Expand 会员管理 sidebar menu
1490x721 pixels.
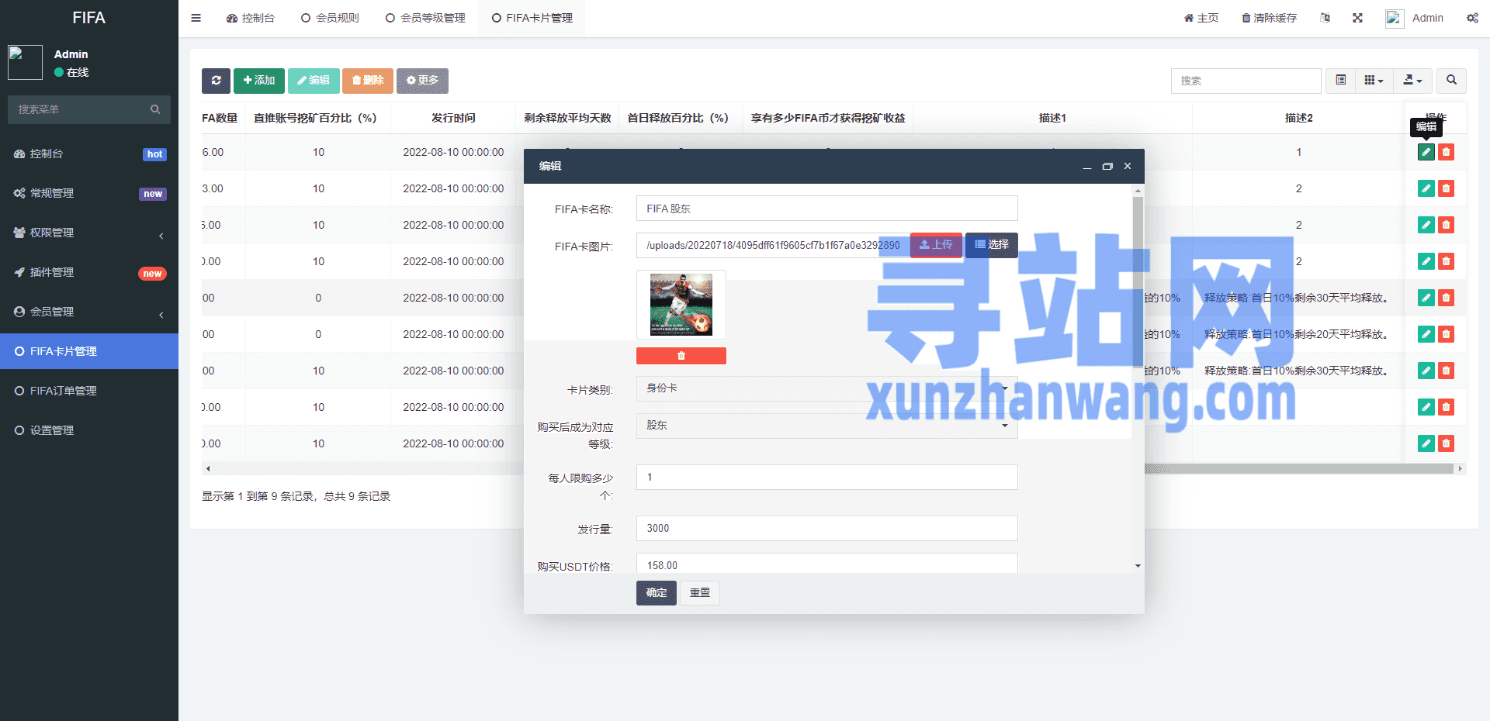click(x=89, y=312)
